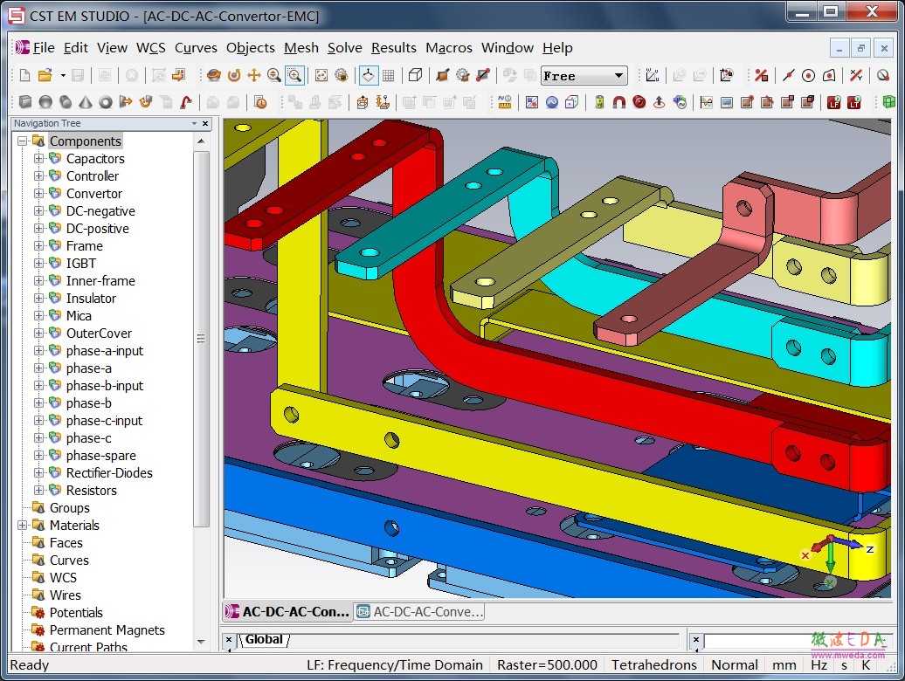Viewport: 905px width, 681px height.
Task: Click the navigation tree vertical scrollbar
Action: point(201,339)
